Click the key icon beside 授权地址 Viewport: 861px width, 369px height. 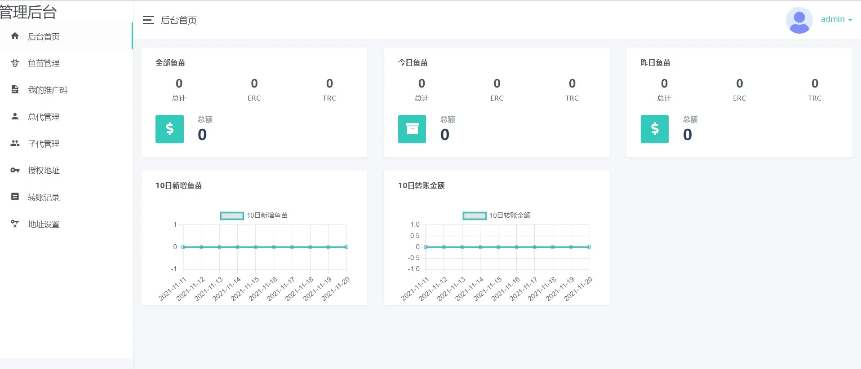tap(15, 170)
